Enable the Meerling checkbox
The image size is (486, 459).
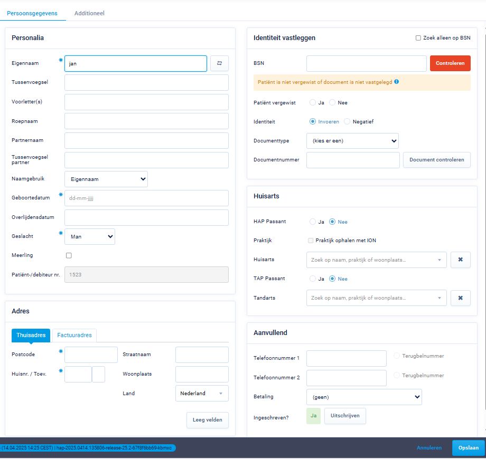[x=69, y=255]
